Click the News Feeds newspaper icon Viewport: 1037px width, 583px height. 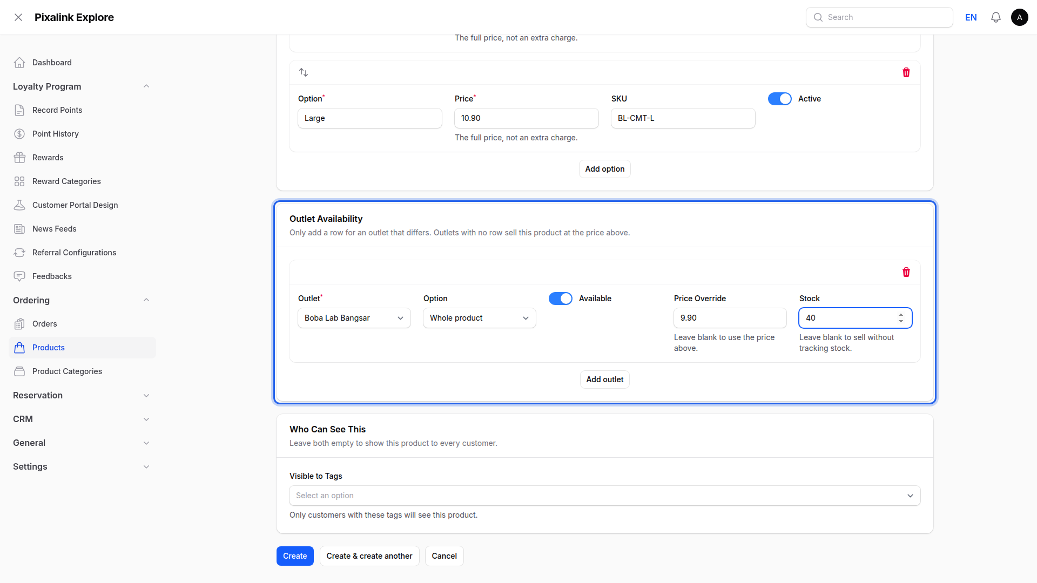19,229
